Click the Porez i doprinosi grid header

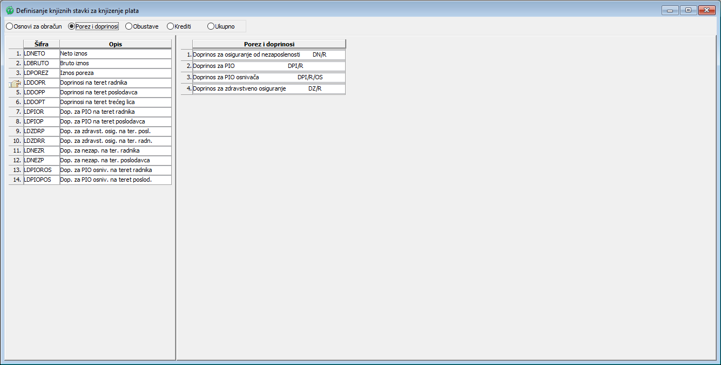click(268, 44)
